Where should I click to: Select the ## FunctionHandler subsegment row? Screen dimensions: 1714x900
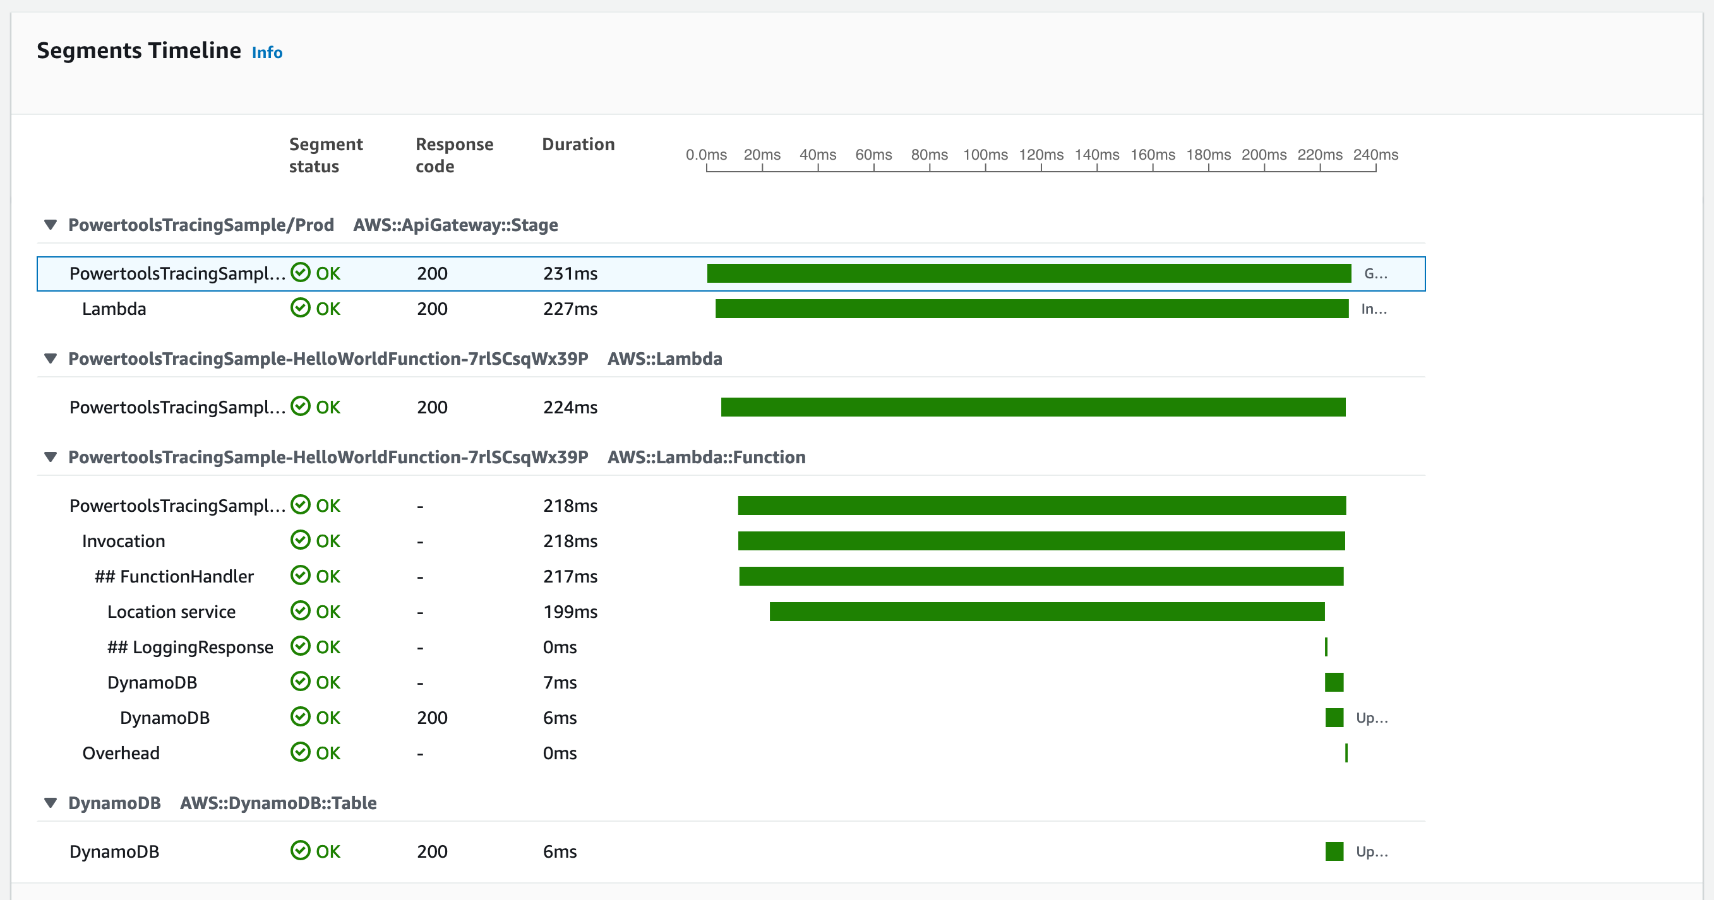pos(174,576)
